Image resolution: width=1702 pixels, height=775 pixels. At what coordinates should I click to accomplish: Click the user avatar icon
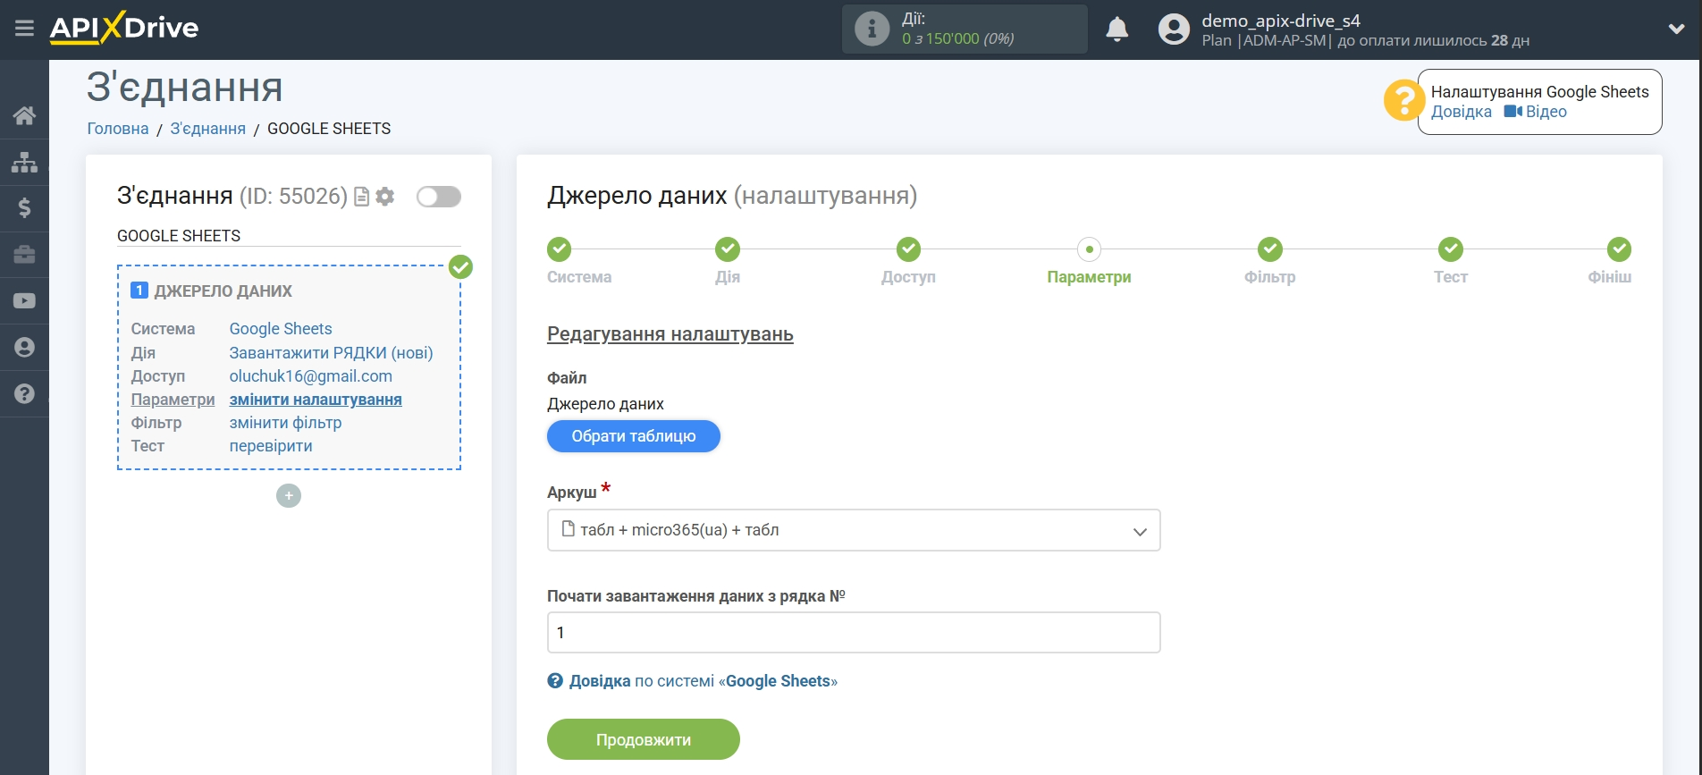[1174, 29]
